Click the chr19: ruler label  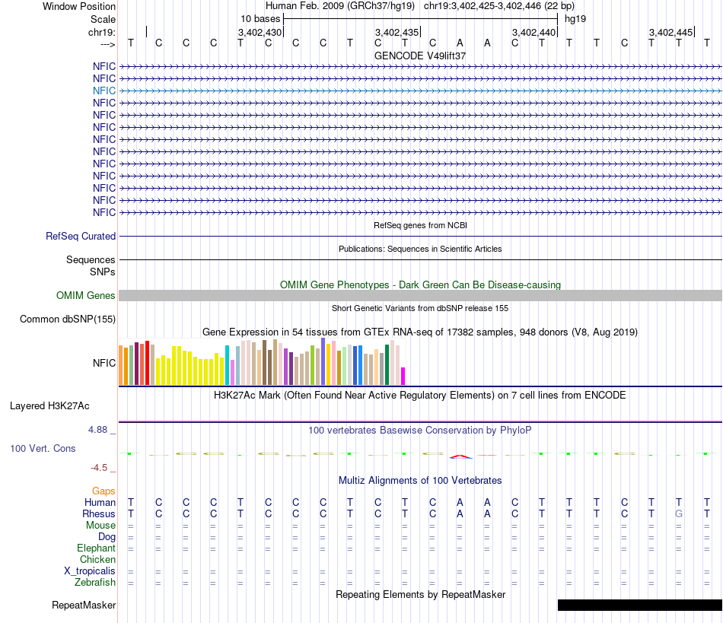[102, 32]
